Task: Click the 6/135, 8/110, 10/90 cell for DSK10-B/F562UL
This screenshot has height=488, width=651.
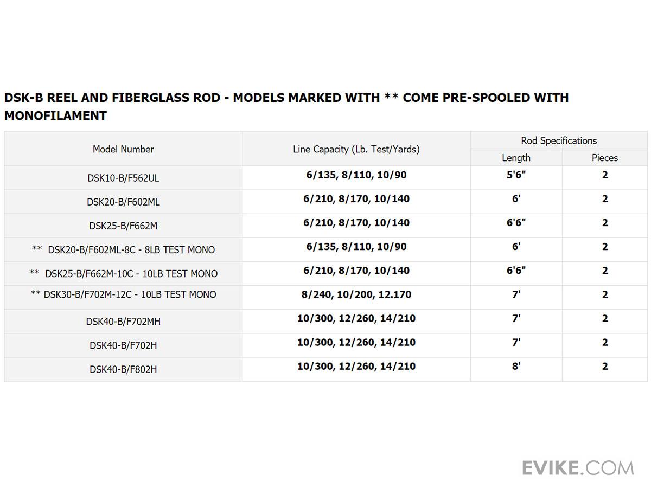Action: pyautogui.click(x=356, y=175)
